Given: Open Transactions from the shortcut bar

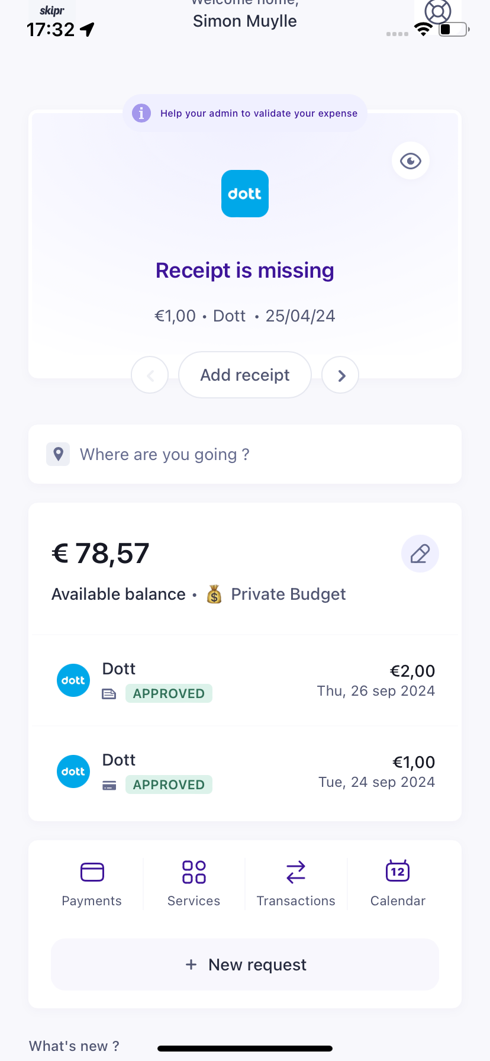Looking at the screenshot, I should click(296, 883).
